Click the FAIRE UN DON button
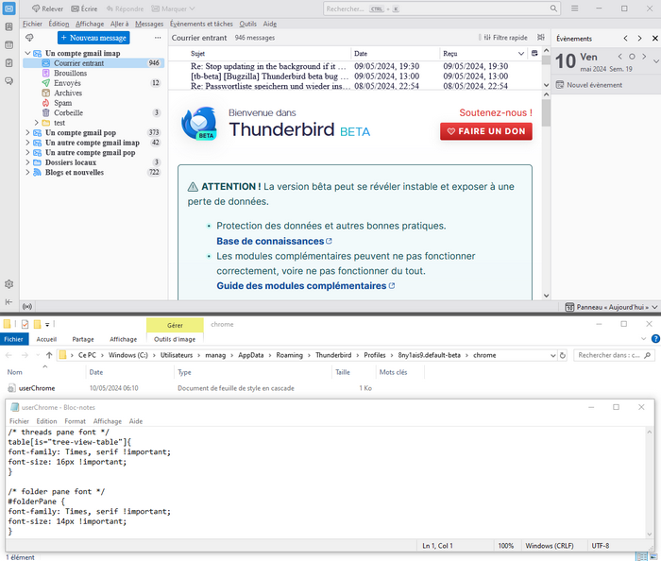661x561 pixels. (486, 132)
